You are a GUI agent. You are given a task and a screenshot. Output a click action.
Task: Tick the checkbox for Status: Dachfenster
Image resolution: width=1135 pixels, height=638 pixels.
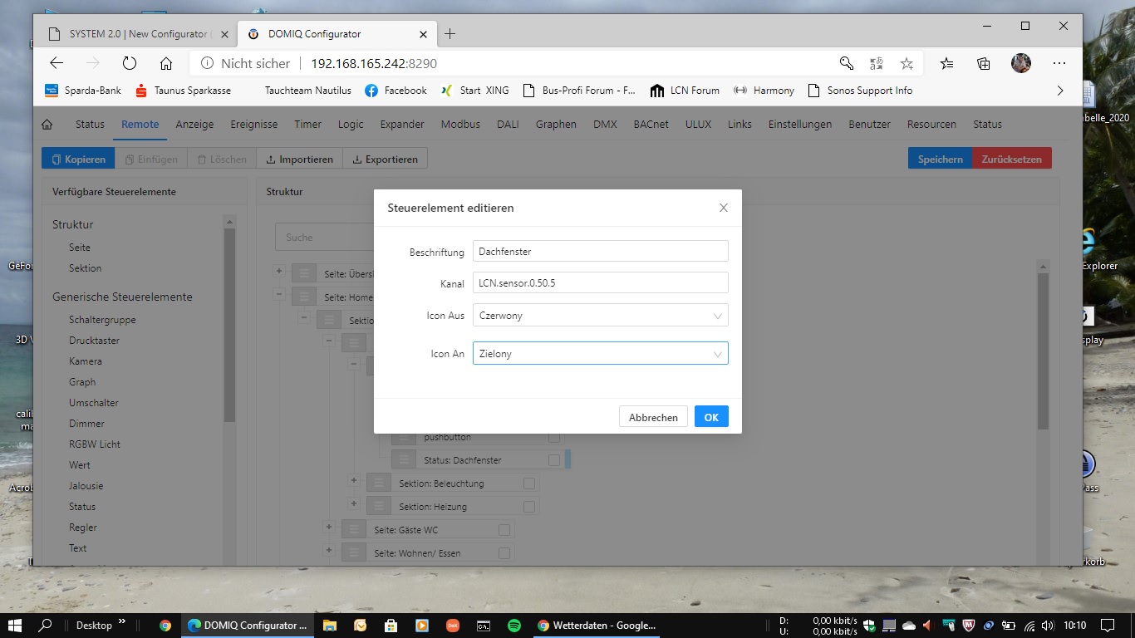coord(554,460)
